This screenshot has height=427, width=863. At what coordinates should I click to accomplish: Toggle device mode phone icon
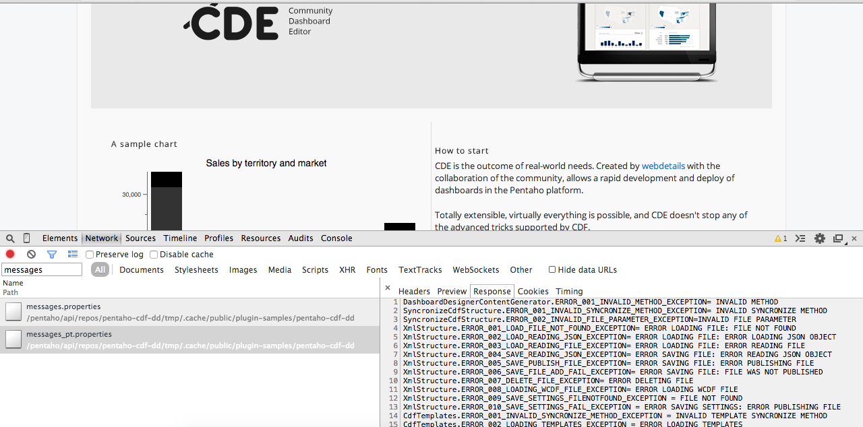(x=27, y=238)
